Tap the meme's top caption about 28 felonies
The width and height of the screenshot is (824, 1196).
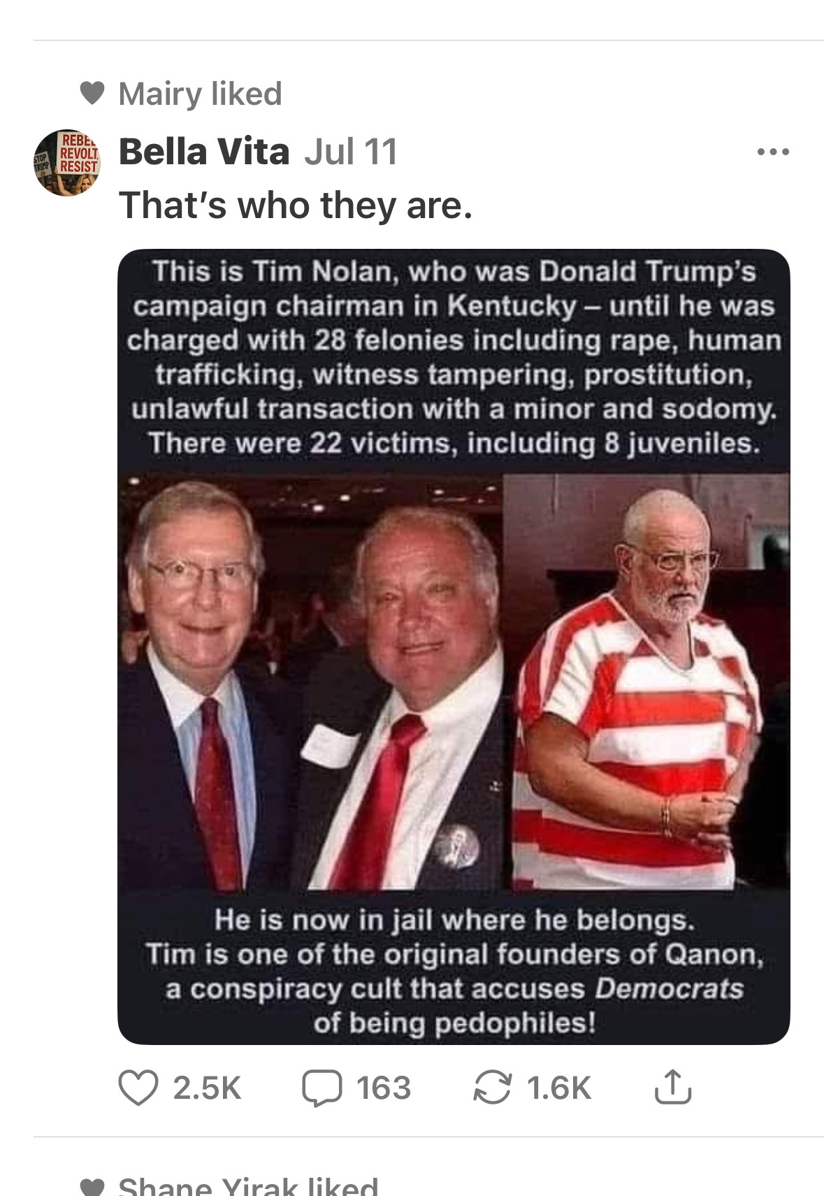454,357
